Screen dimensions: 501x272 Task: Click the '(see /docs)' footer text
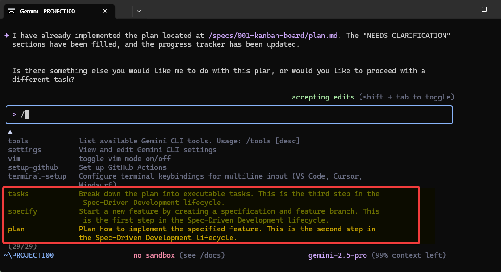coord(202,255)
